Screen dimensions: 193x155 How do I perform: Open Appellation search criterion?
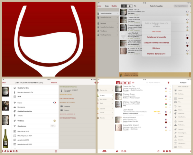tap(176, 113)
